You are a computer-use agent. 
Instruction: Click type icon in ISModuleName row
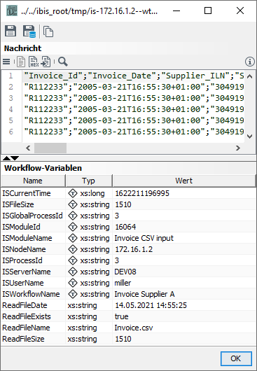[73, 238]
